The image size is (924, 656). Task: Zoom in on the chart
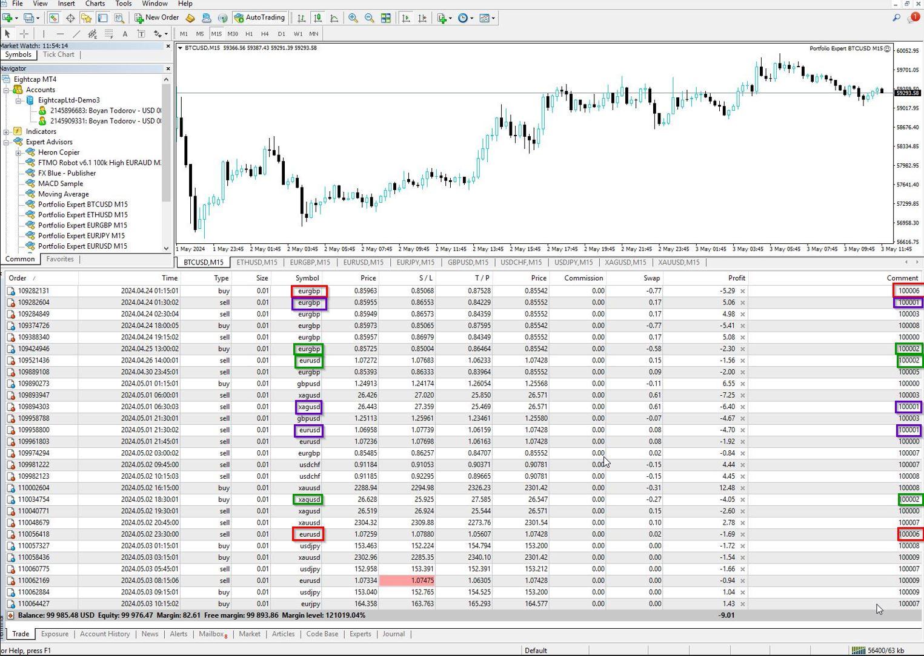pos(353,18)
